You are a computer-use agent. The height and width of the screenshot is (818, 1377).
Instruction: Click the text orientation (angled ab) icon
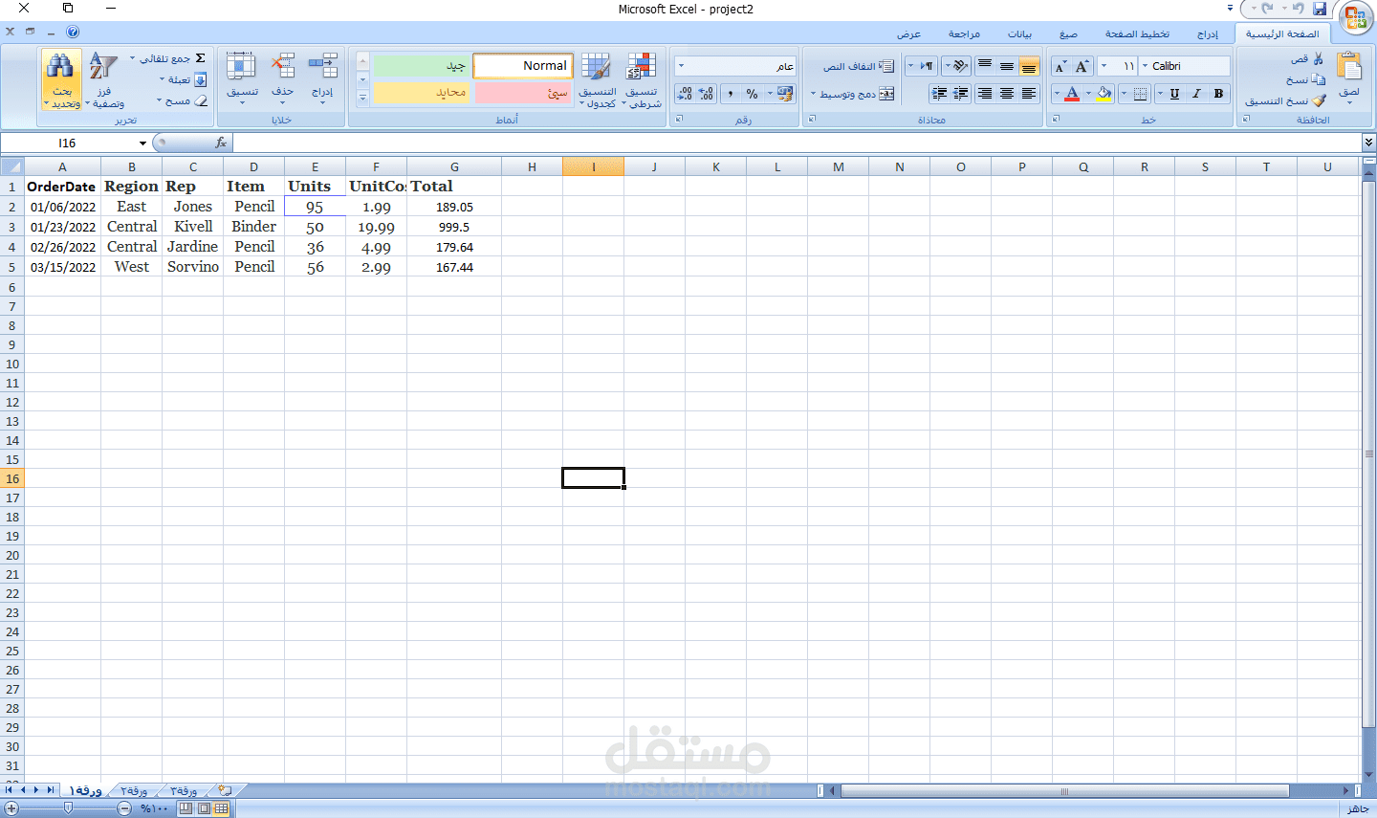(961, 66)
